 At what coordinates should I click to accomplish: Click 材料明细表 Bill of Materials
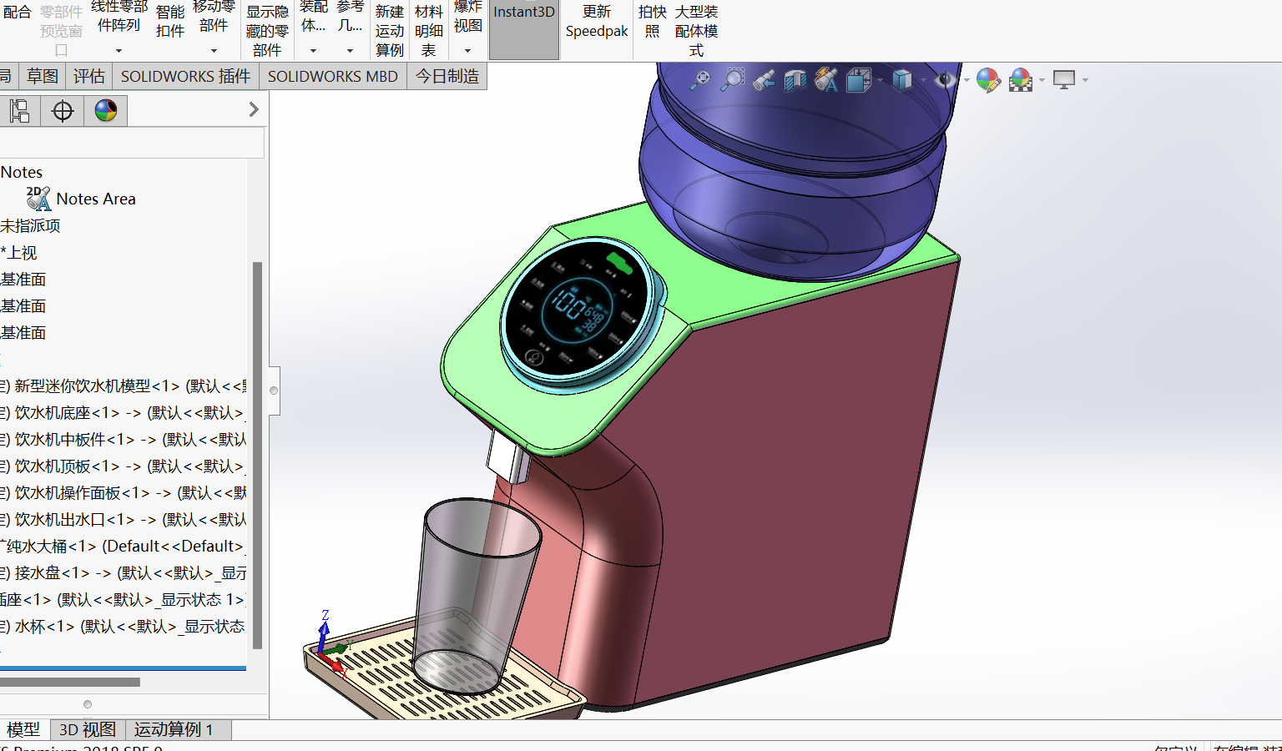(x=429, y=31)
